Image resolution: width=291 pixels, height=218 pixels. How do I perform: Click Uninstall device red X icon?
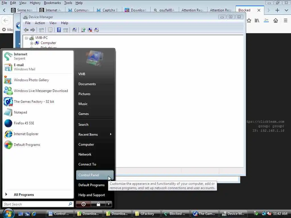tap(90, 30)
